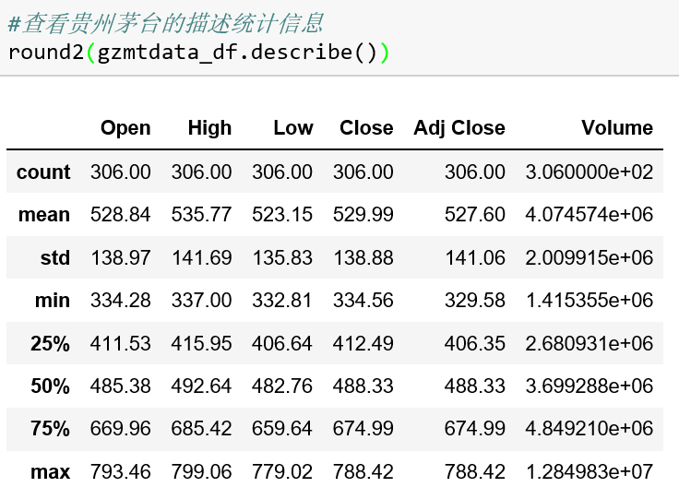Image resolution: width=679 pixels, height=499 pixels.
Task: Select the Volume column header
Action: point(617,127)
